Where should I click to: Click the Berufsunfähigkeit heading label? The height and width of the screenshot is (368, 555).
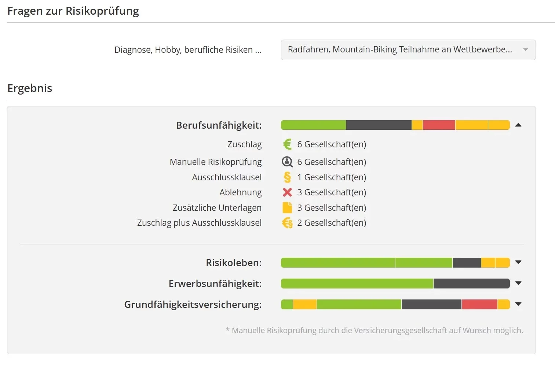(219, 125)
